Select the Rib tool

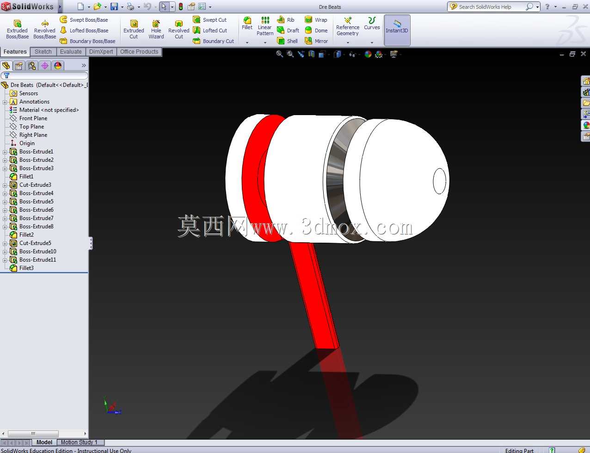[x=286, y=20]
